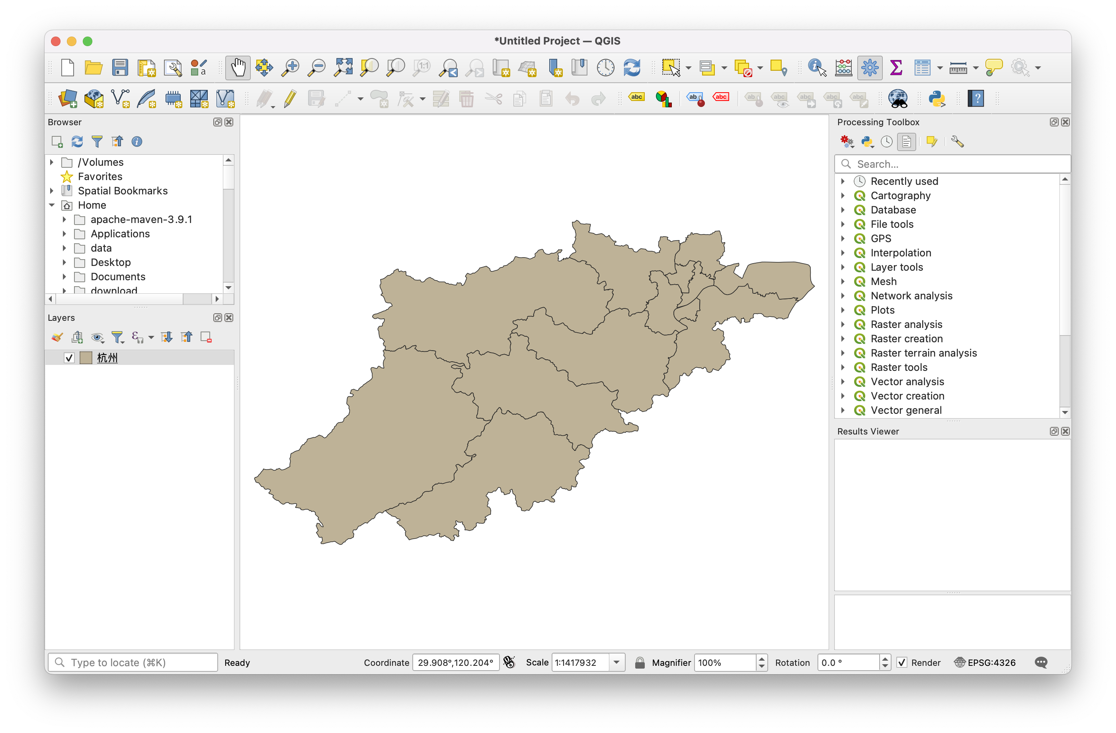Toggle the scale lock icon
Image resolution: width=1116 pixels, height=733 pixels.
(x=640, y=662)
